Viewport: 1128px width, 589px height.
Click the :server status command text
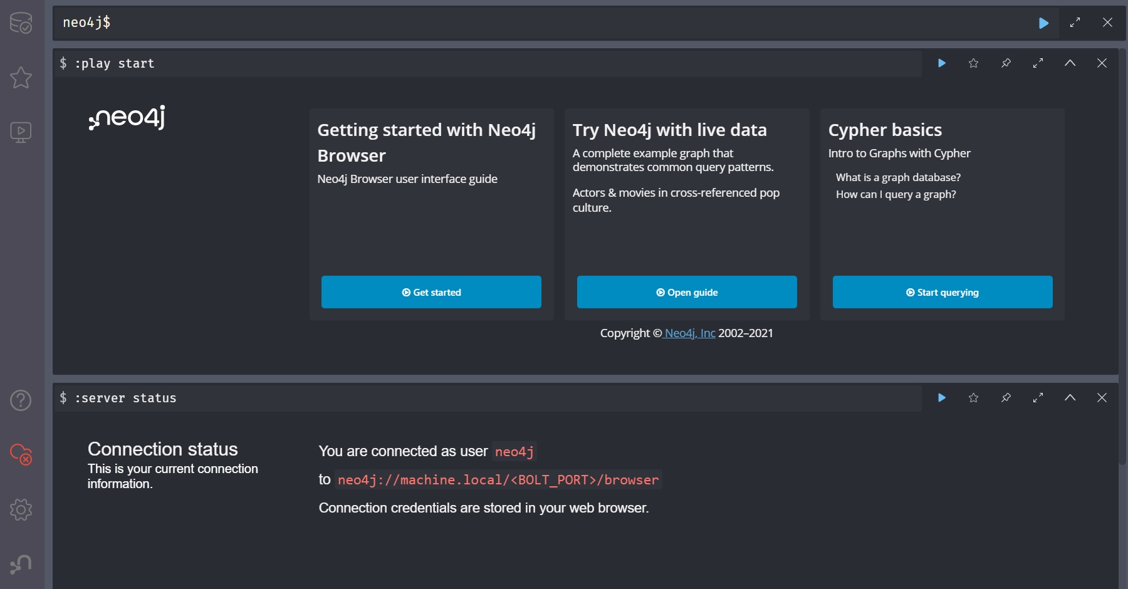click(x=125, y=398)
